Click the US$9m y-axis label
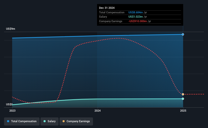 [10, 29]
